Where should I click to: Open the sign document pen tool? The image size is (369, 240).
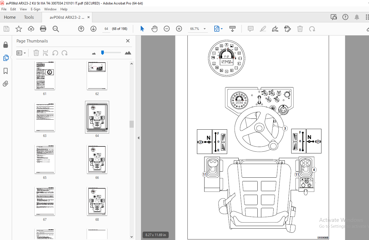tap(275, 29)
